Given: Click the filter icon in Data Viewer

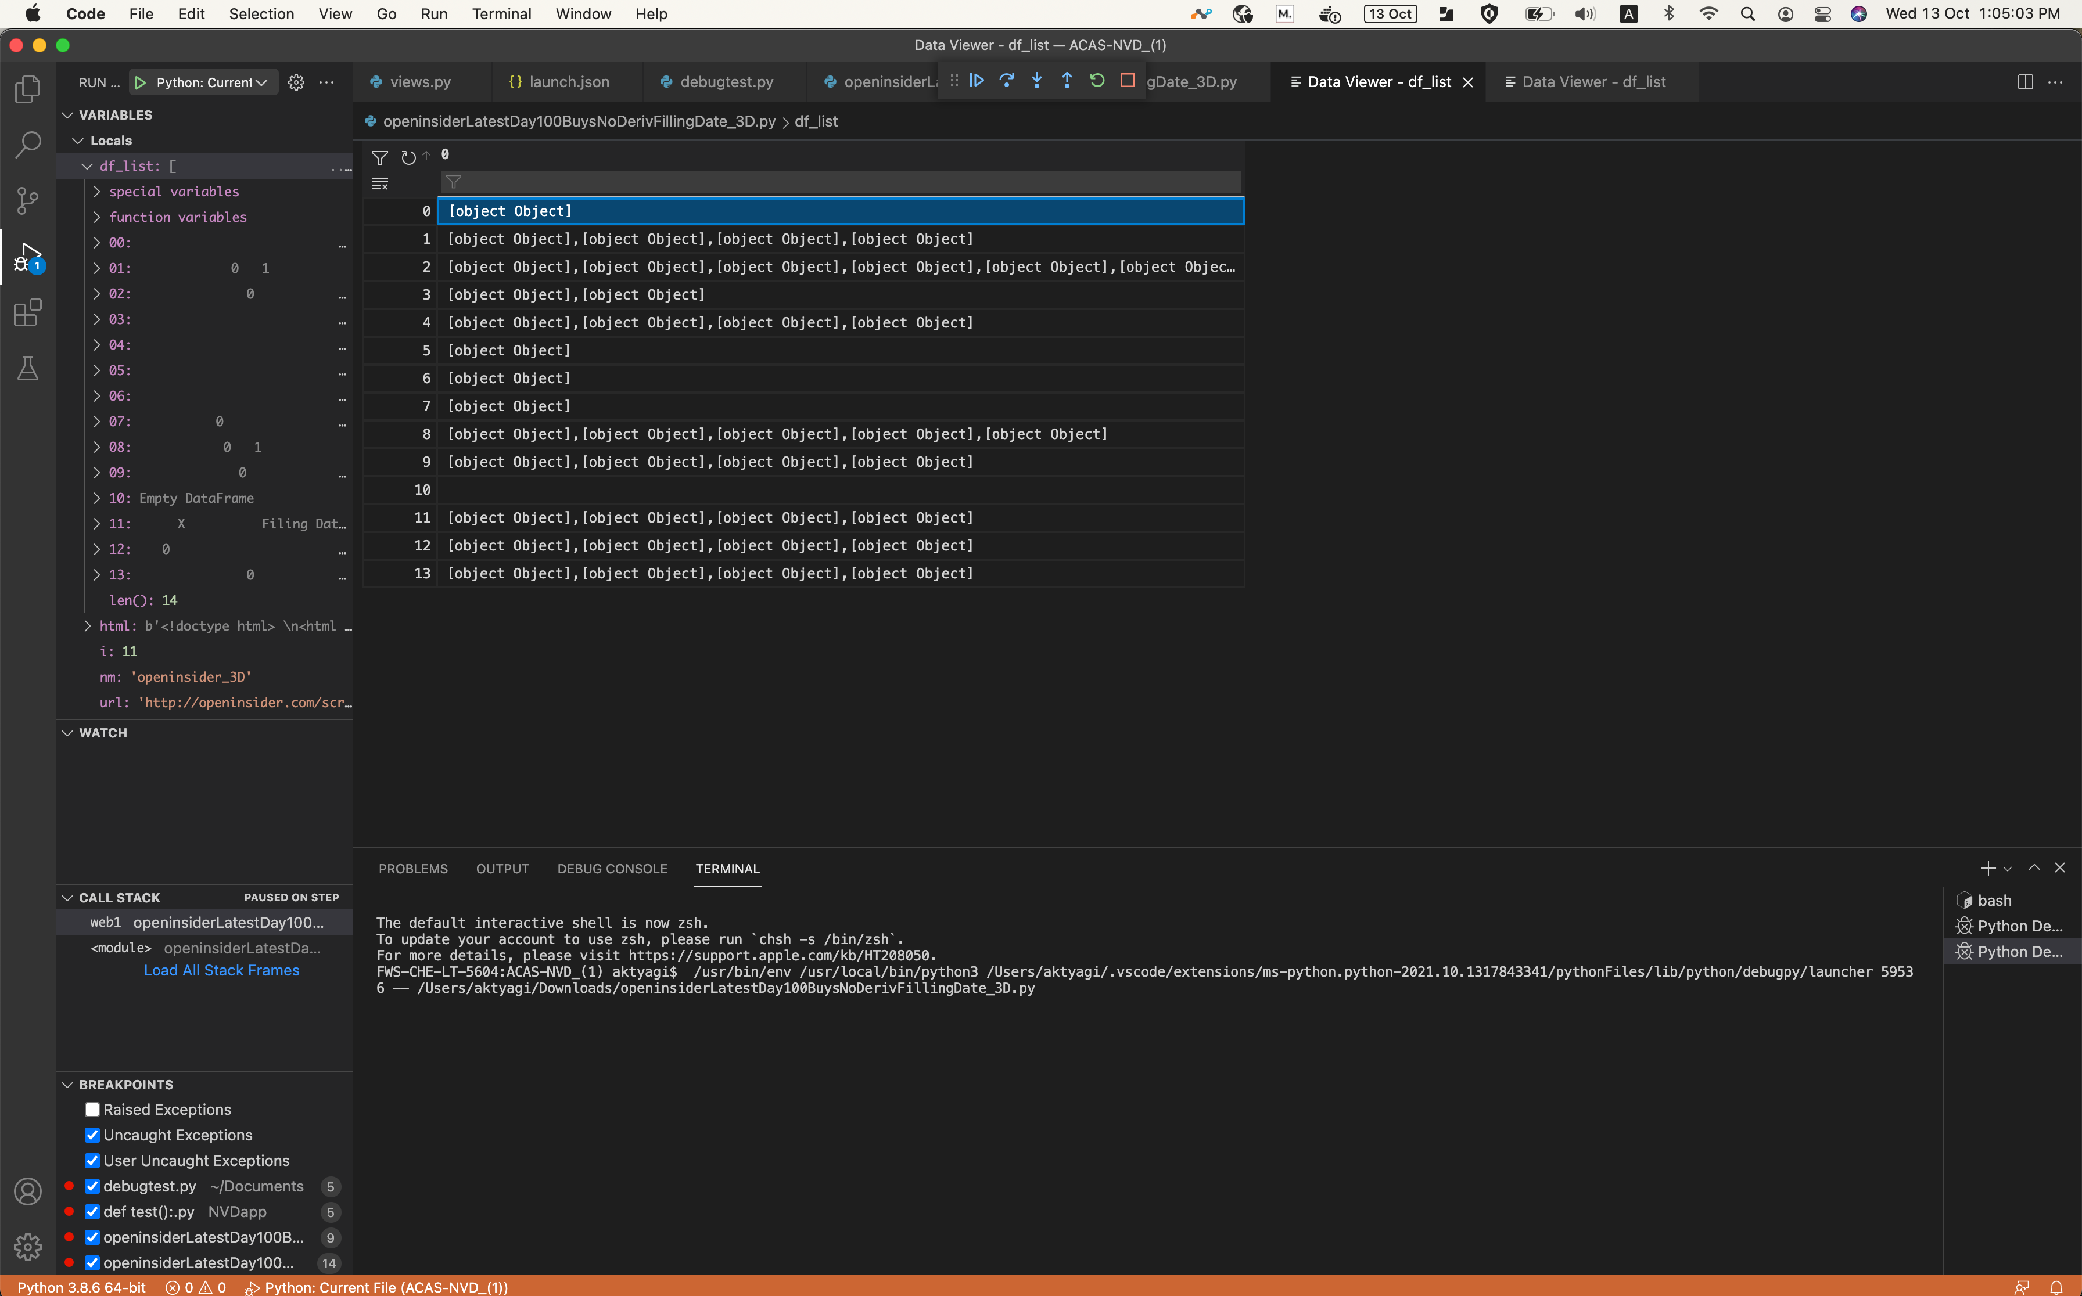Looking at the screenshot, I should coord(380,158).
